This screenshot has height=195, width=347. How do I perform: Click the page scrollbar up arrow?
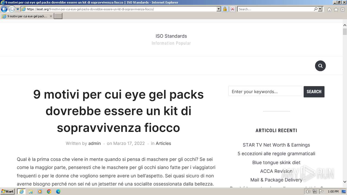pos(345,25)
